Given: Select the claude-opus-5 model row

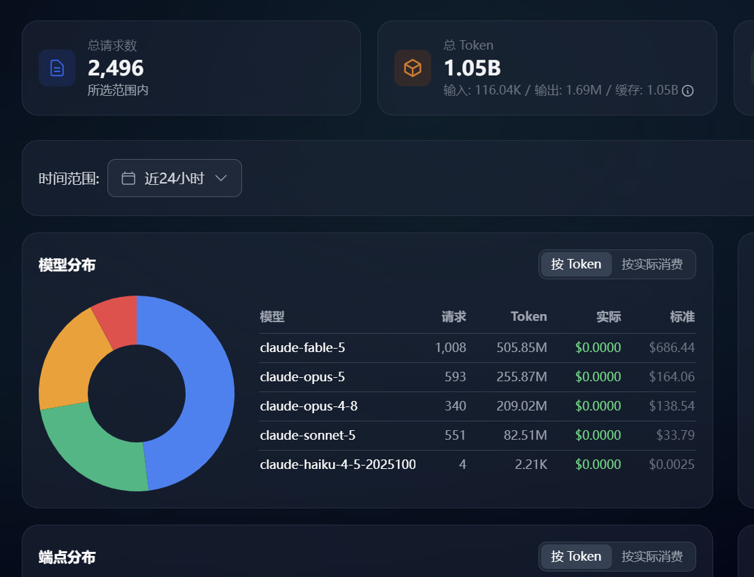Looking at the screenshot, I should (x=477, y=377).
